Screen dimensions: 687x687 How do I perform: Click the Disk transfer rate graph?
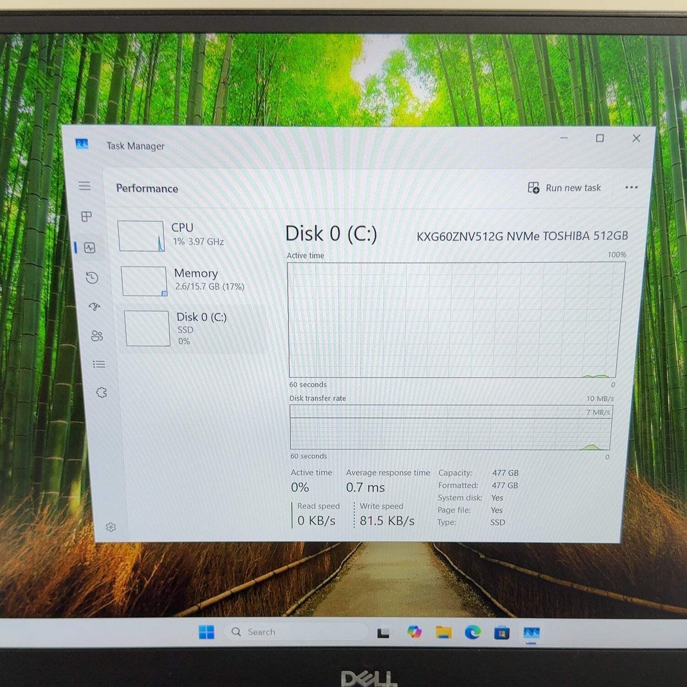[451, 427]
